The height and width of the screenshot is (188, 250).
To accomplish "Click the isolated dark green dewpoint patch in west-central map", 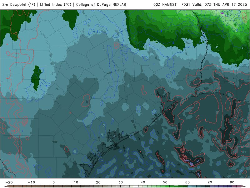I will pyautogui.click(x=37, y=78).
